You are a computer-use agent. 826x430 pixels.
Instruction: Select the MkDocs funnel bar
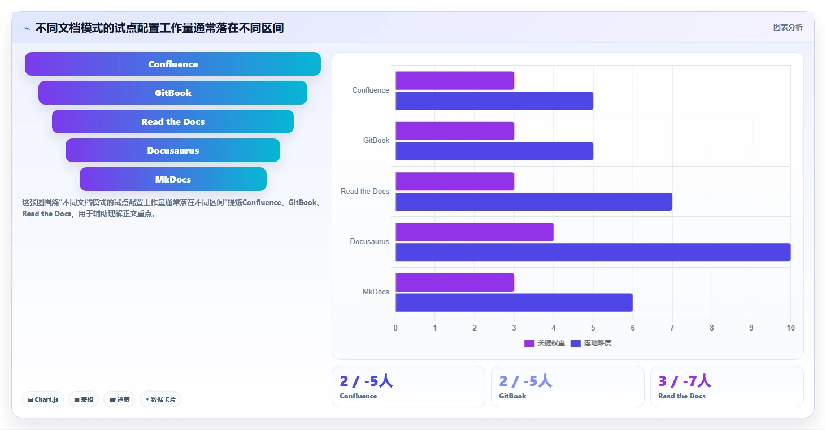point(173,179)
